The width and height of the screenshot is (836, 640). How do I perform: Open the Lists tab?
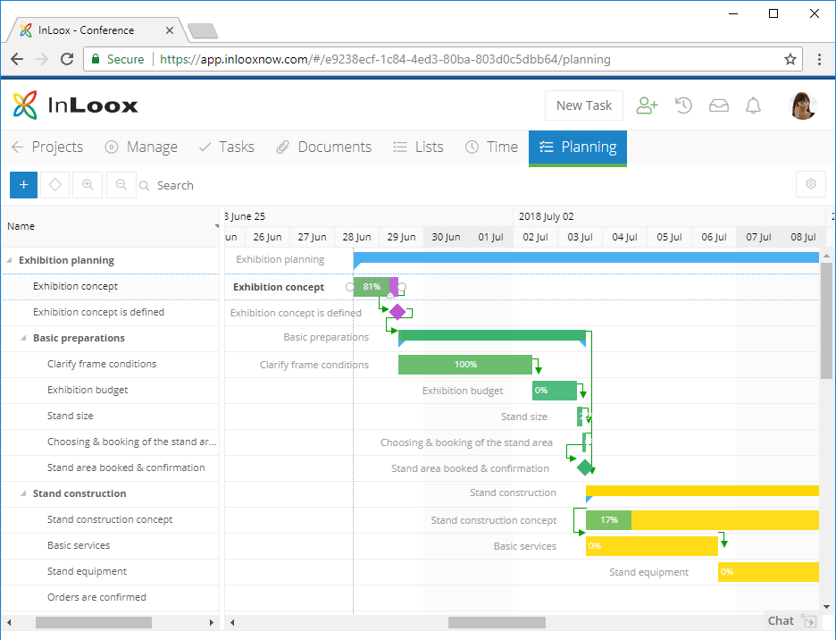point(419,147)
